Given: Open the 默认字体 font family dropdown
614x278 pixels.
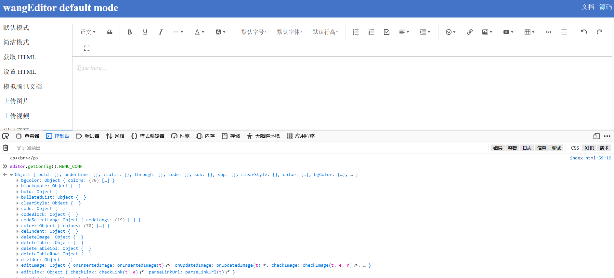Looking at the screenshot, I should (x=289, y=32).
